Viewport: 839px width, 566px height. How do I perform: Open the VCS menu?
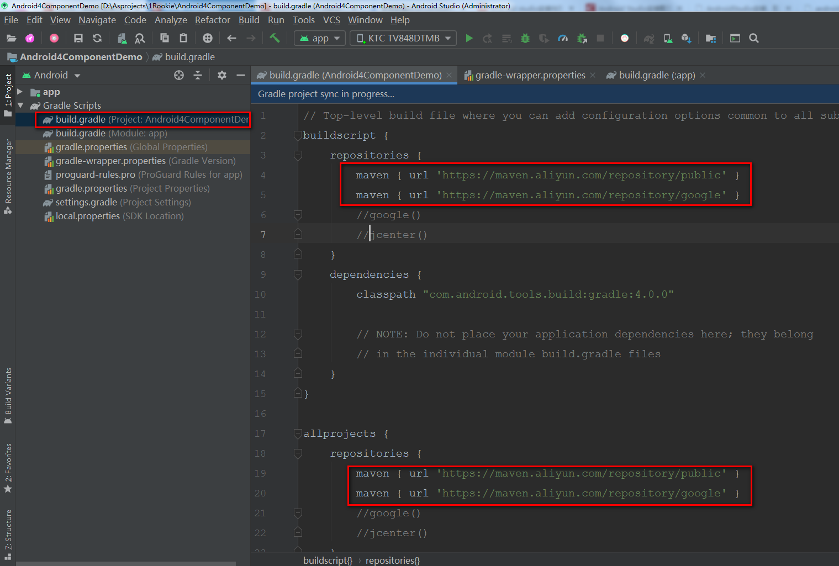[x=331, y=20]
